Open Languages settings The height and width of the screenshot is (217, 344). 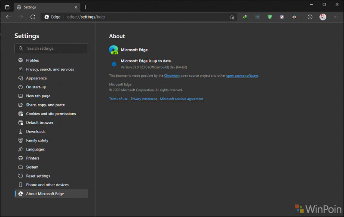tap(51, 149)
